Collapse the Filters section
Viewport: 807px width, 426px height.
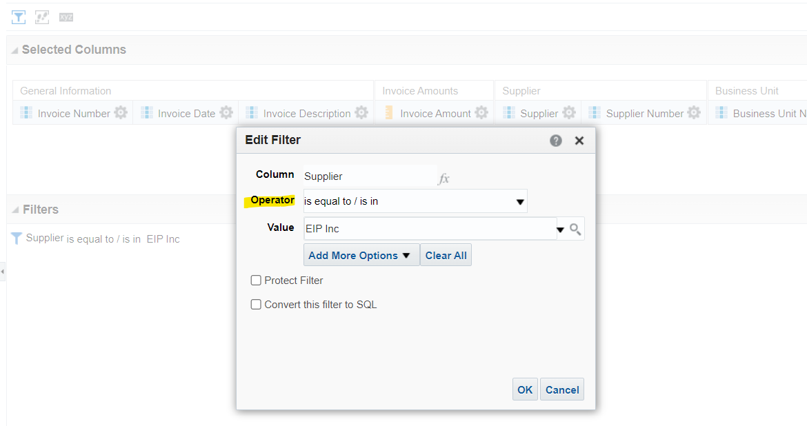15,210
